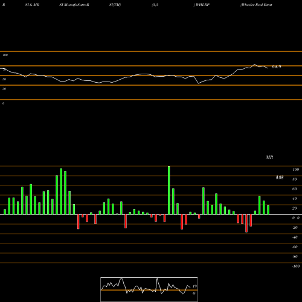Screen dimensions: 302x302
Task: Click the WHLRP ticker label in header
Action: [x=202, y=5]
